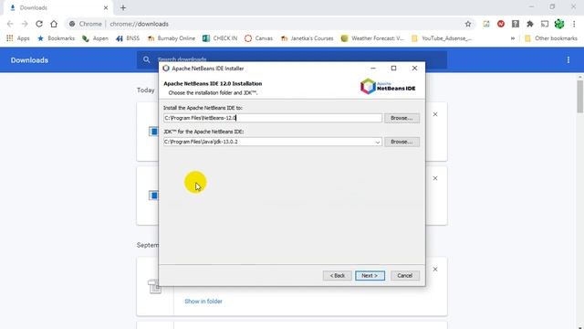Minimize the NetBeans installer window

tap(373, 69)
